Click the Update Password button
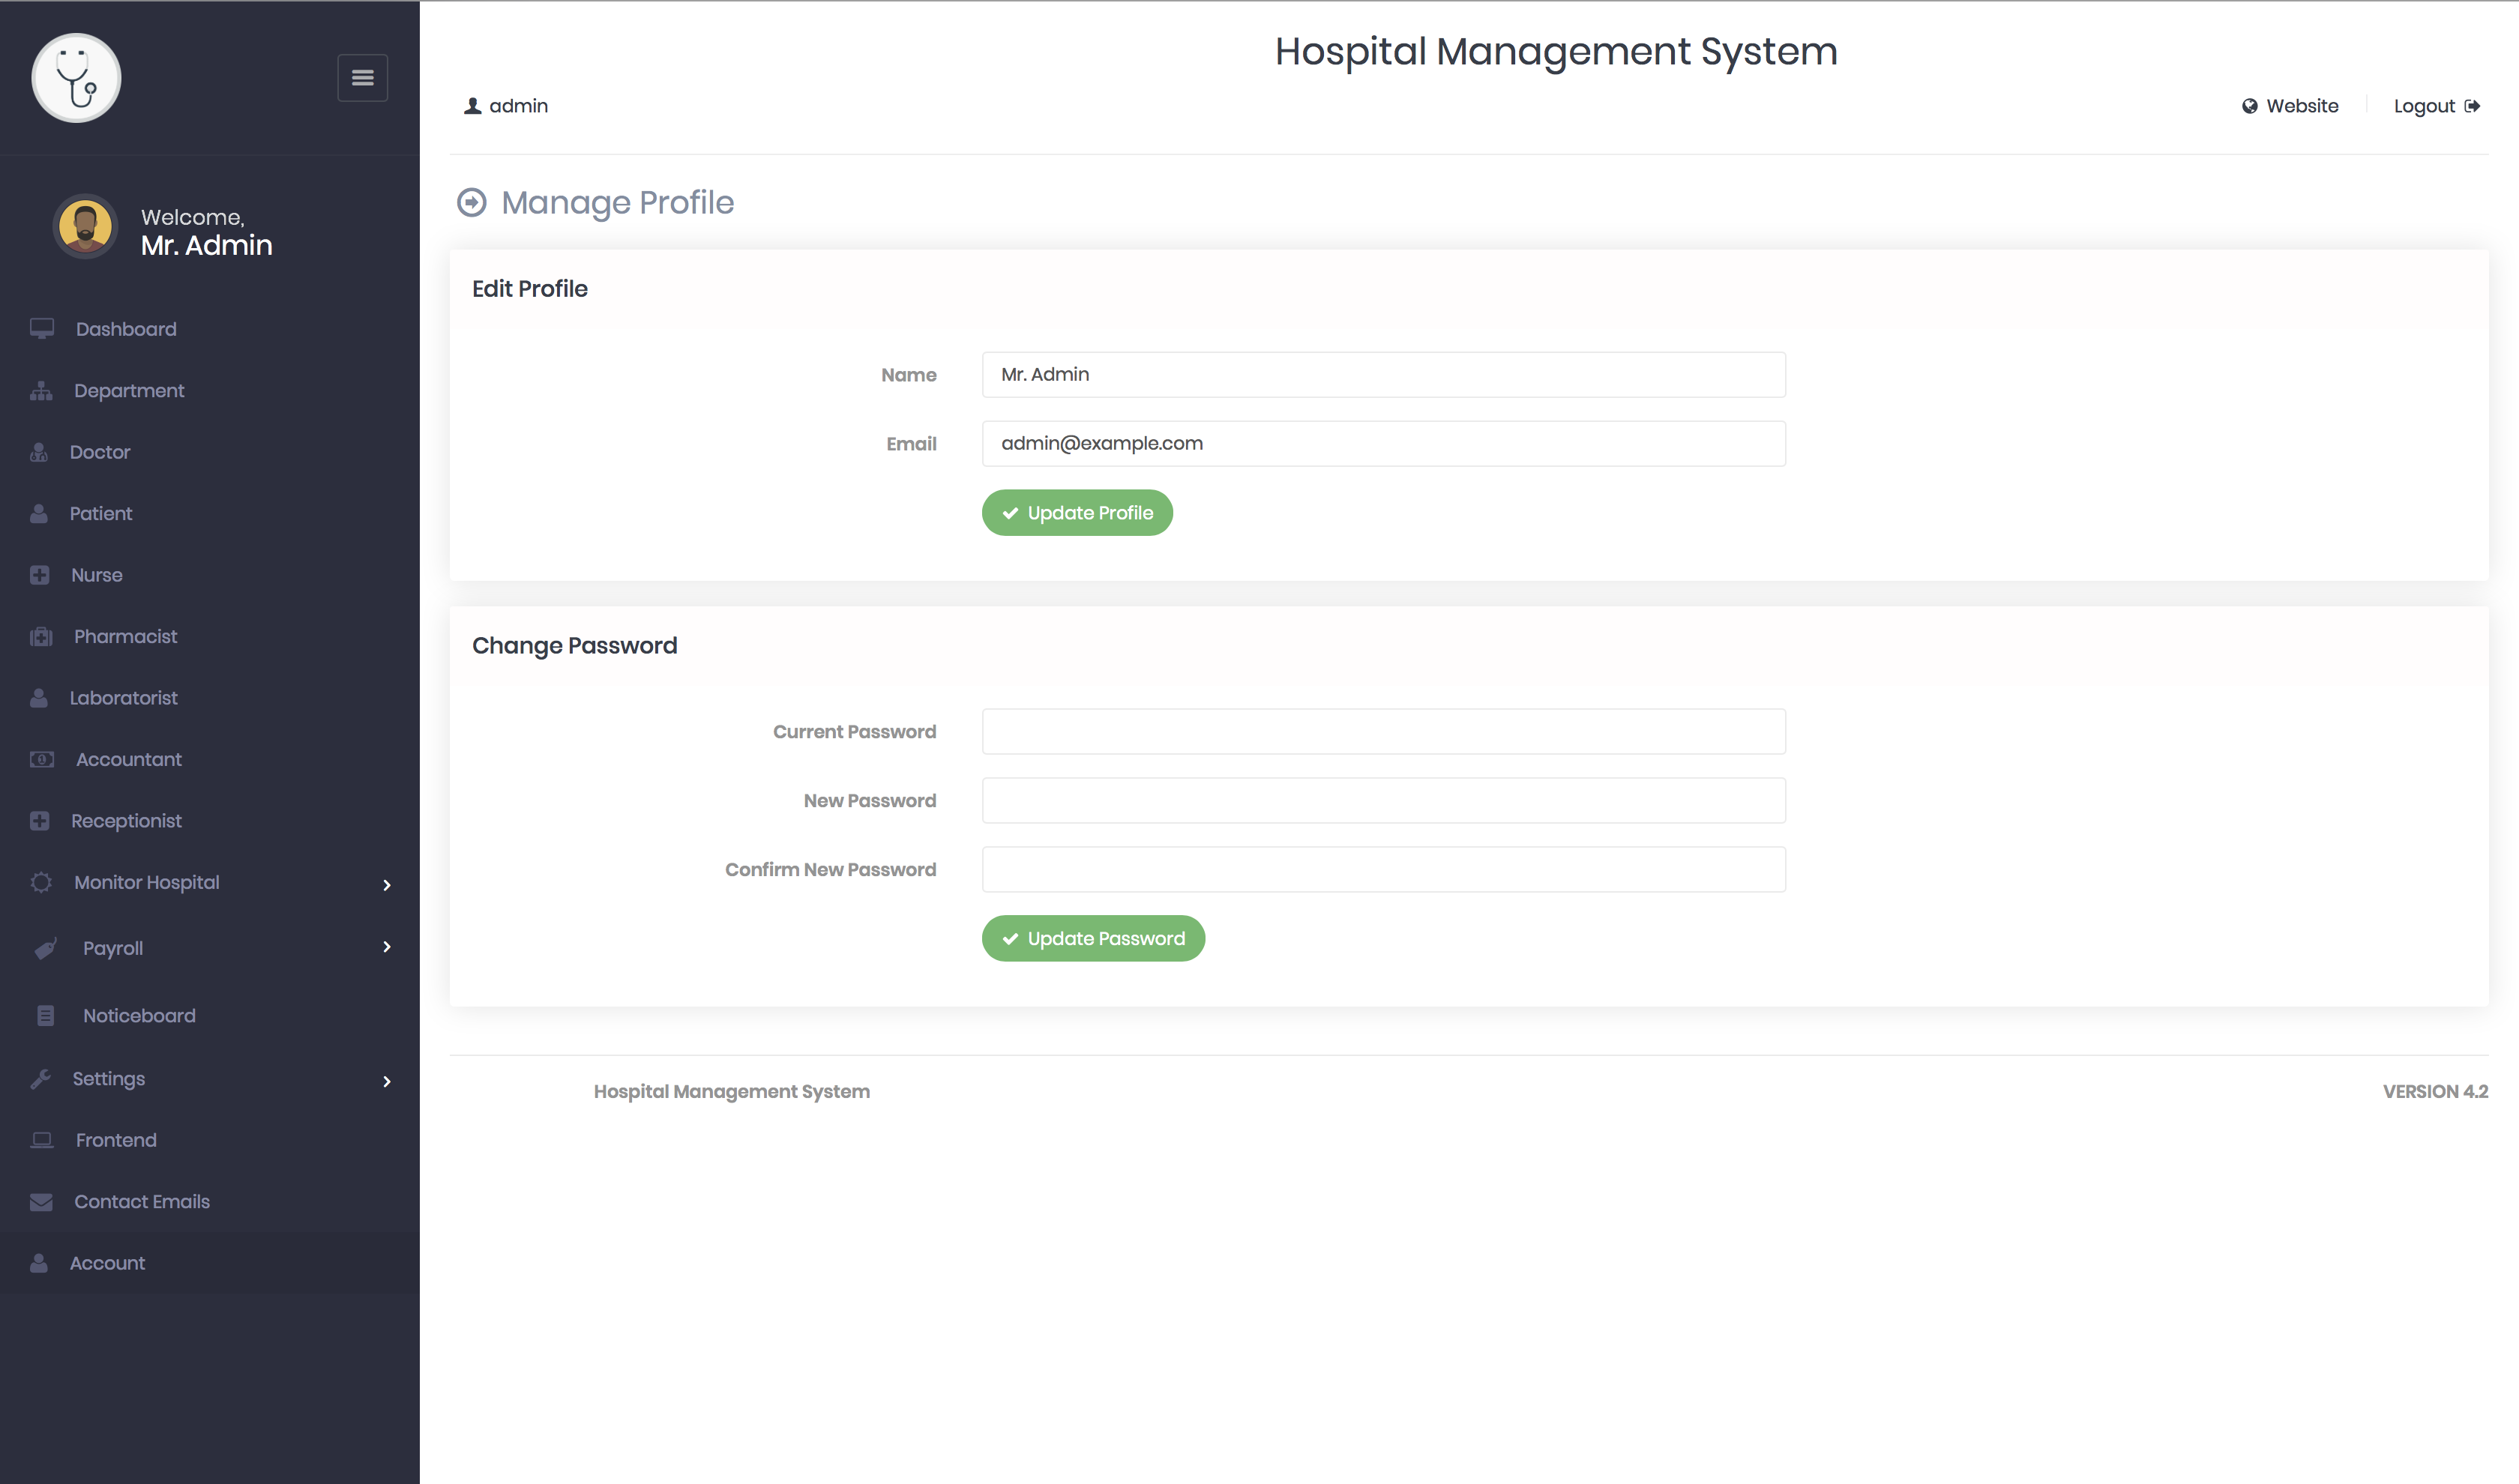The image size is (2519, 1484). click(1093, 939)
